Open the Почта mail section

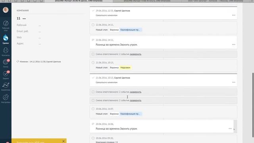click(6, 64)
